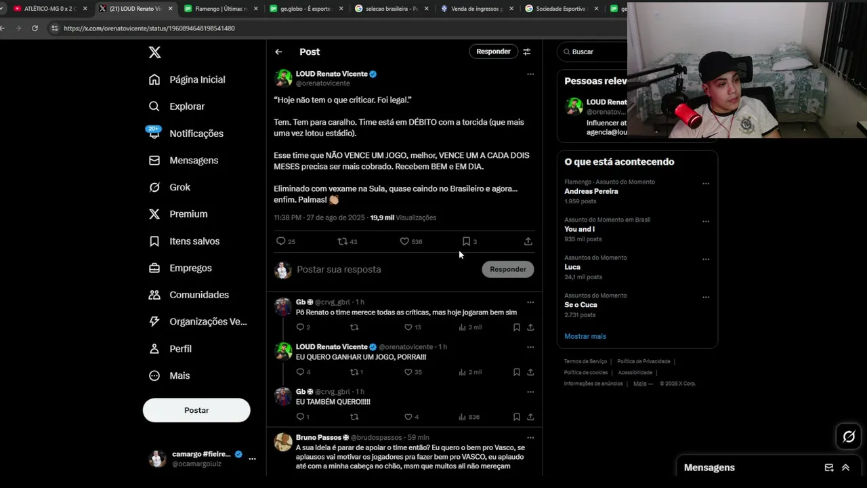Open more options on Gb's first reply

coord(530,302)
